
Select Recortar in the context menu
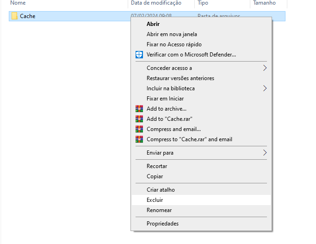pyautogui.click(x=157, y=166)
